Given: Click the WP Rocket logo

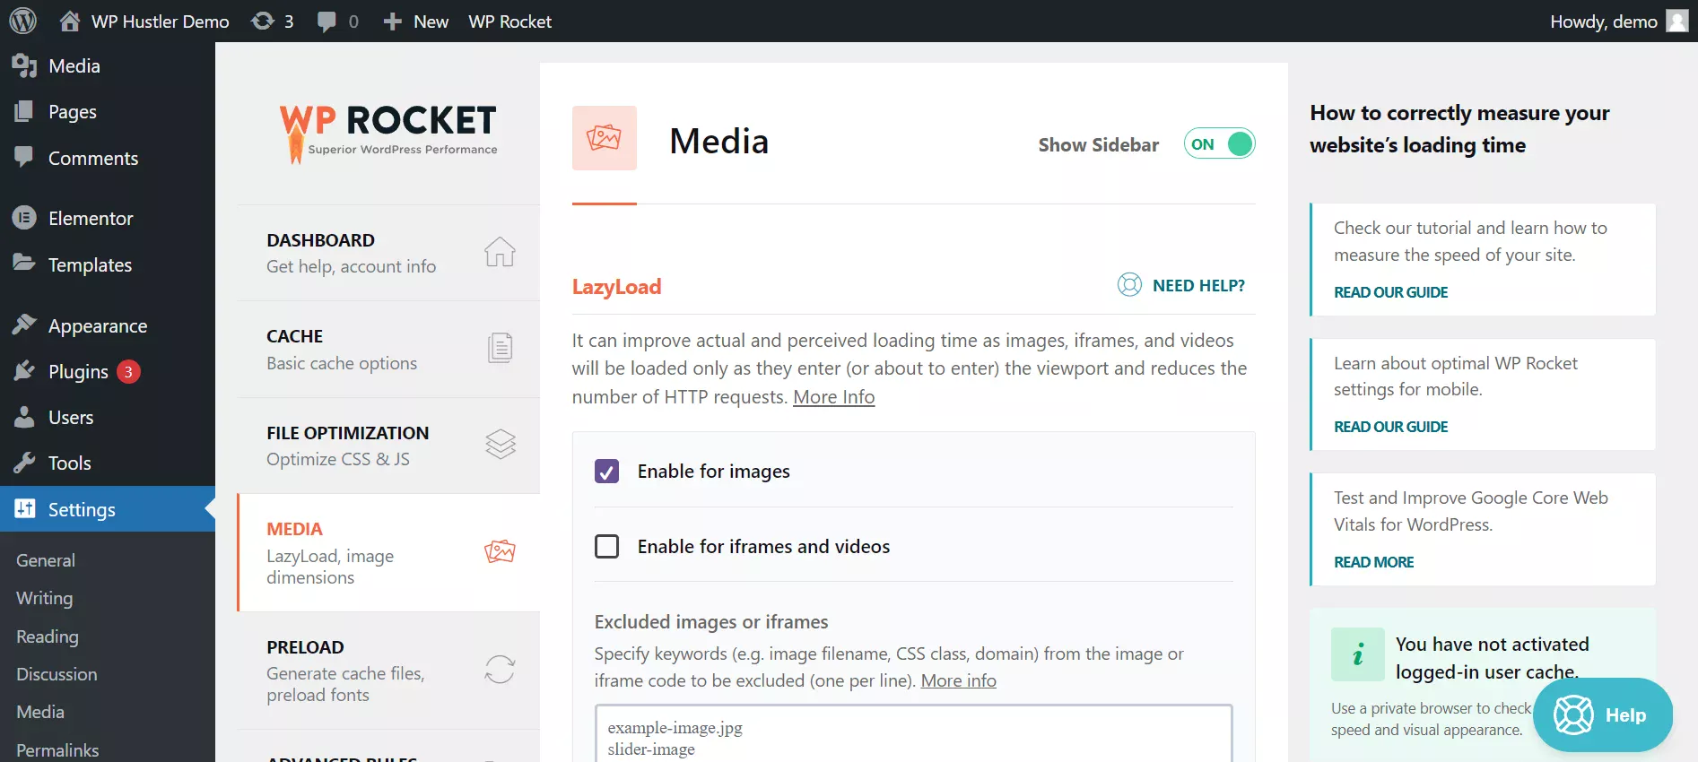Looking at the screenshot, I should click(x=387, y=133).
